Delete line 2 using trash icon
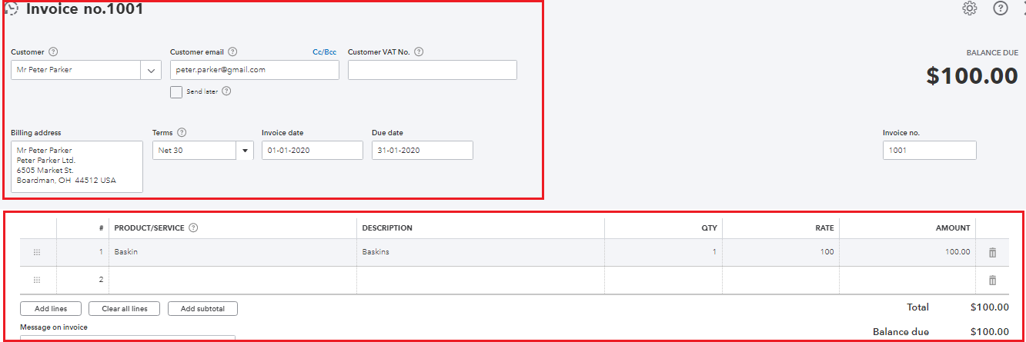1026x342 pixels. [x=992, y=281]
